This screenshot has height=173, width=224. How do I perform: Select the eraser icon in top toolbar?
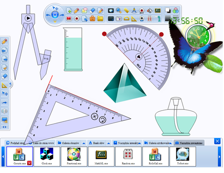click(x=92, y=11)
